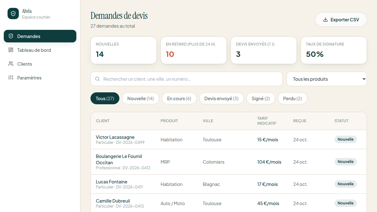Open Boulangerie Le Fournil Occitan request
Screen dimensions: 377x212
pyautogui.click(x=229, y=162)
